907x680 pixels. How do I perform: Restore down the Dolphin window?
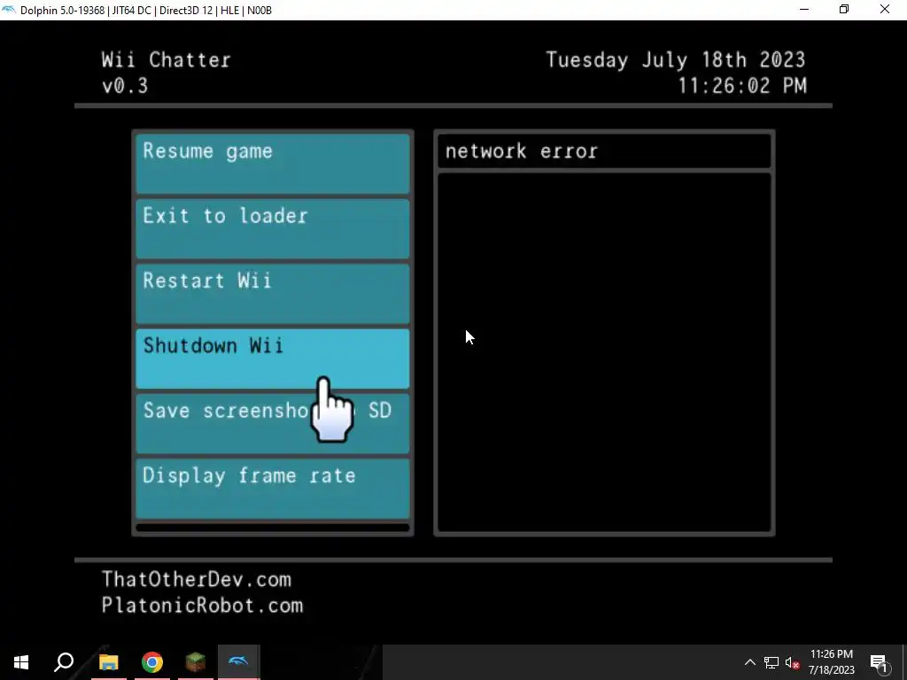[x=844, y=10]
